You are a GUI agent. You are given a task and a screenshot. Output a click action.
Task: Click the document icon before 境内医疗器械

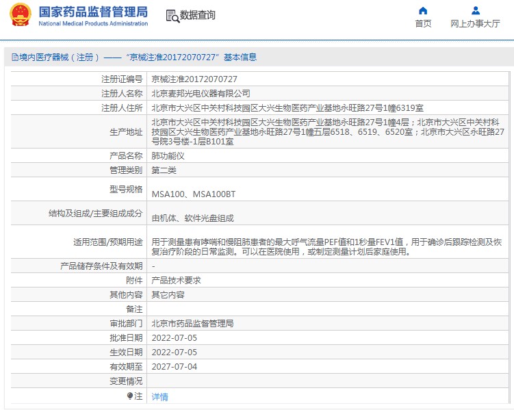[x=15, y=57]
